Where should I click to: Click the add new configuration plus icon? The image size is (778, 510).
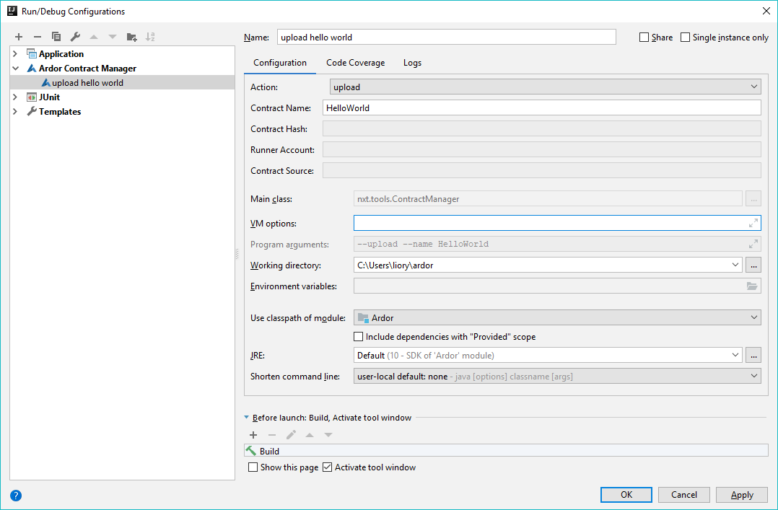coord(19,37)
